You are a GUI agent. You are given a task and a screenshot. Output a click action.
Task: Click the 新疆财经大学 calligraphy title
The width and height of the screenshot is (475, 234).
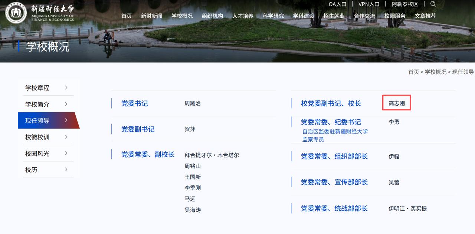click(x=52, y=9)
